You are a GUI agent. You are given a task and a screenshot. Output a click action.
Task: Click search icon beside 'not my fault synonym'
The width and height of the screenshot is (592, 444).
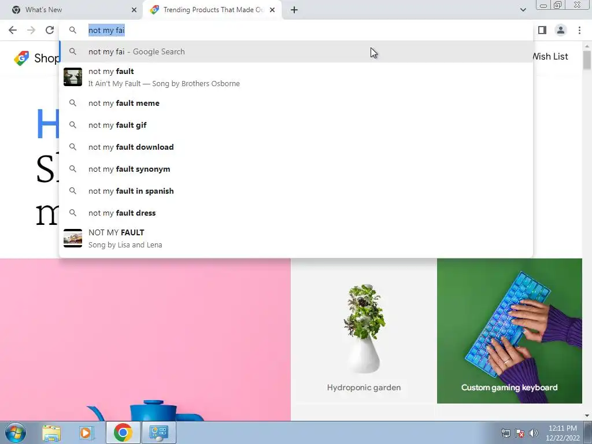(x=73, y=169)
